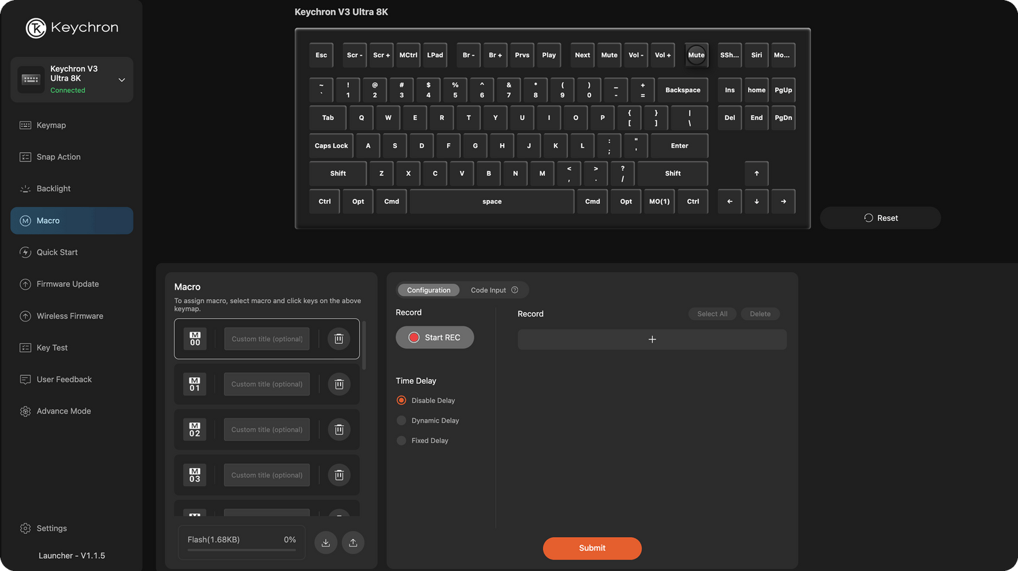Delete macro M00 with its trash icon
The image size is (1018, 571).
pyautogui.click(x=339, y=339)
